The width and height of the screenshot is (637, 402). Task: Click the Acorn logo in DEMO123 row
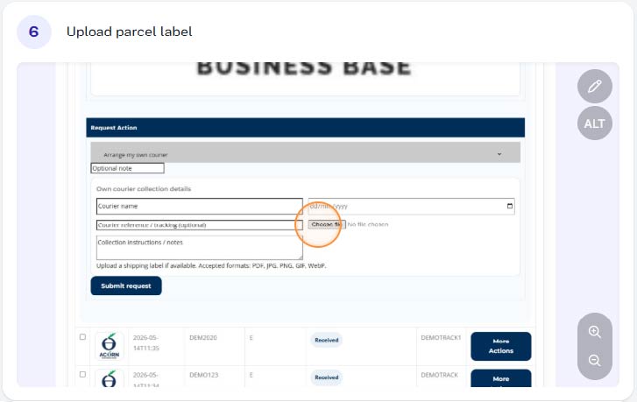(x=110, y=378)
